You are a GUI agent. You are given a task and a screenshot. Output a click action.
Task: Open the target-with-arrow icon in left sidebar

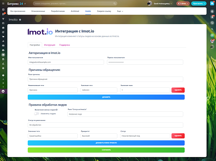(x=3, y=32)
